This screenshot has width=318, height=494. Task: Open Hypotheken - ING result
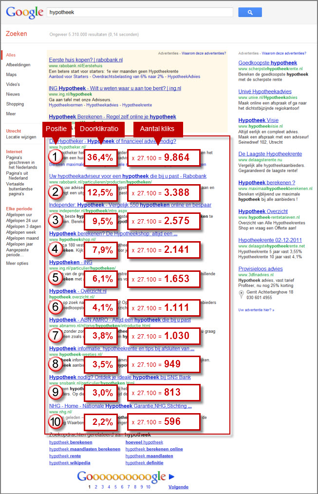click(71, 262)
